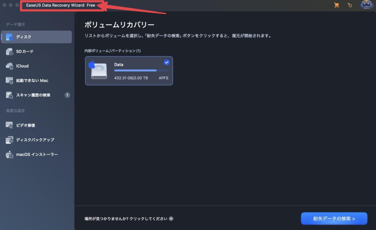The width and height of the screenshot is (376, 230).
Task: Click the iCloud cloud icon
Action: coord(10,66)
